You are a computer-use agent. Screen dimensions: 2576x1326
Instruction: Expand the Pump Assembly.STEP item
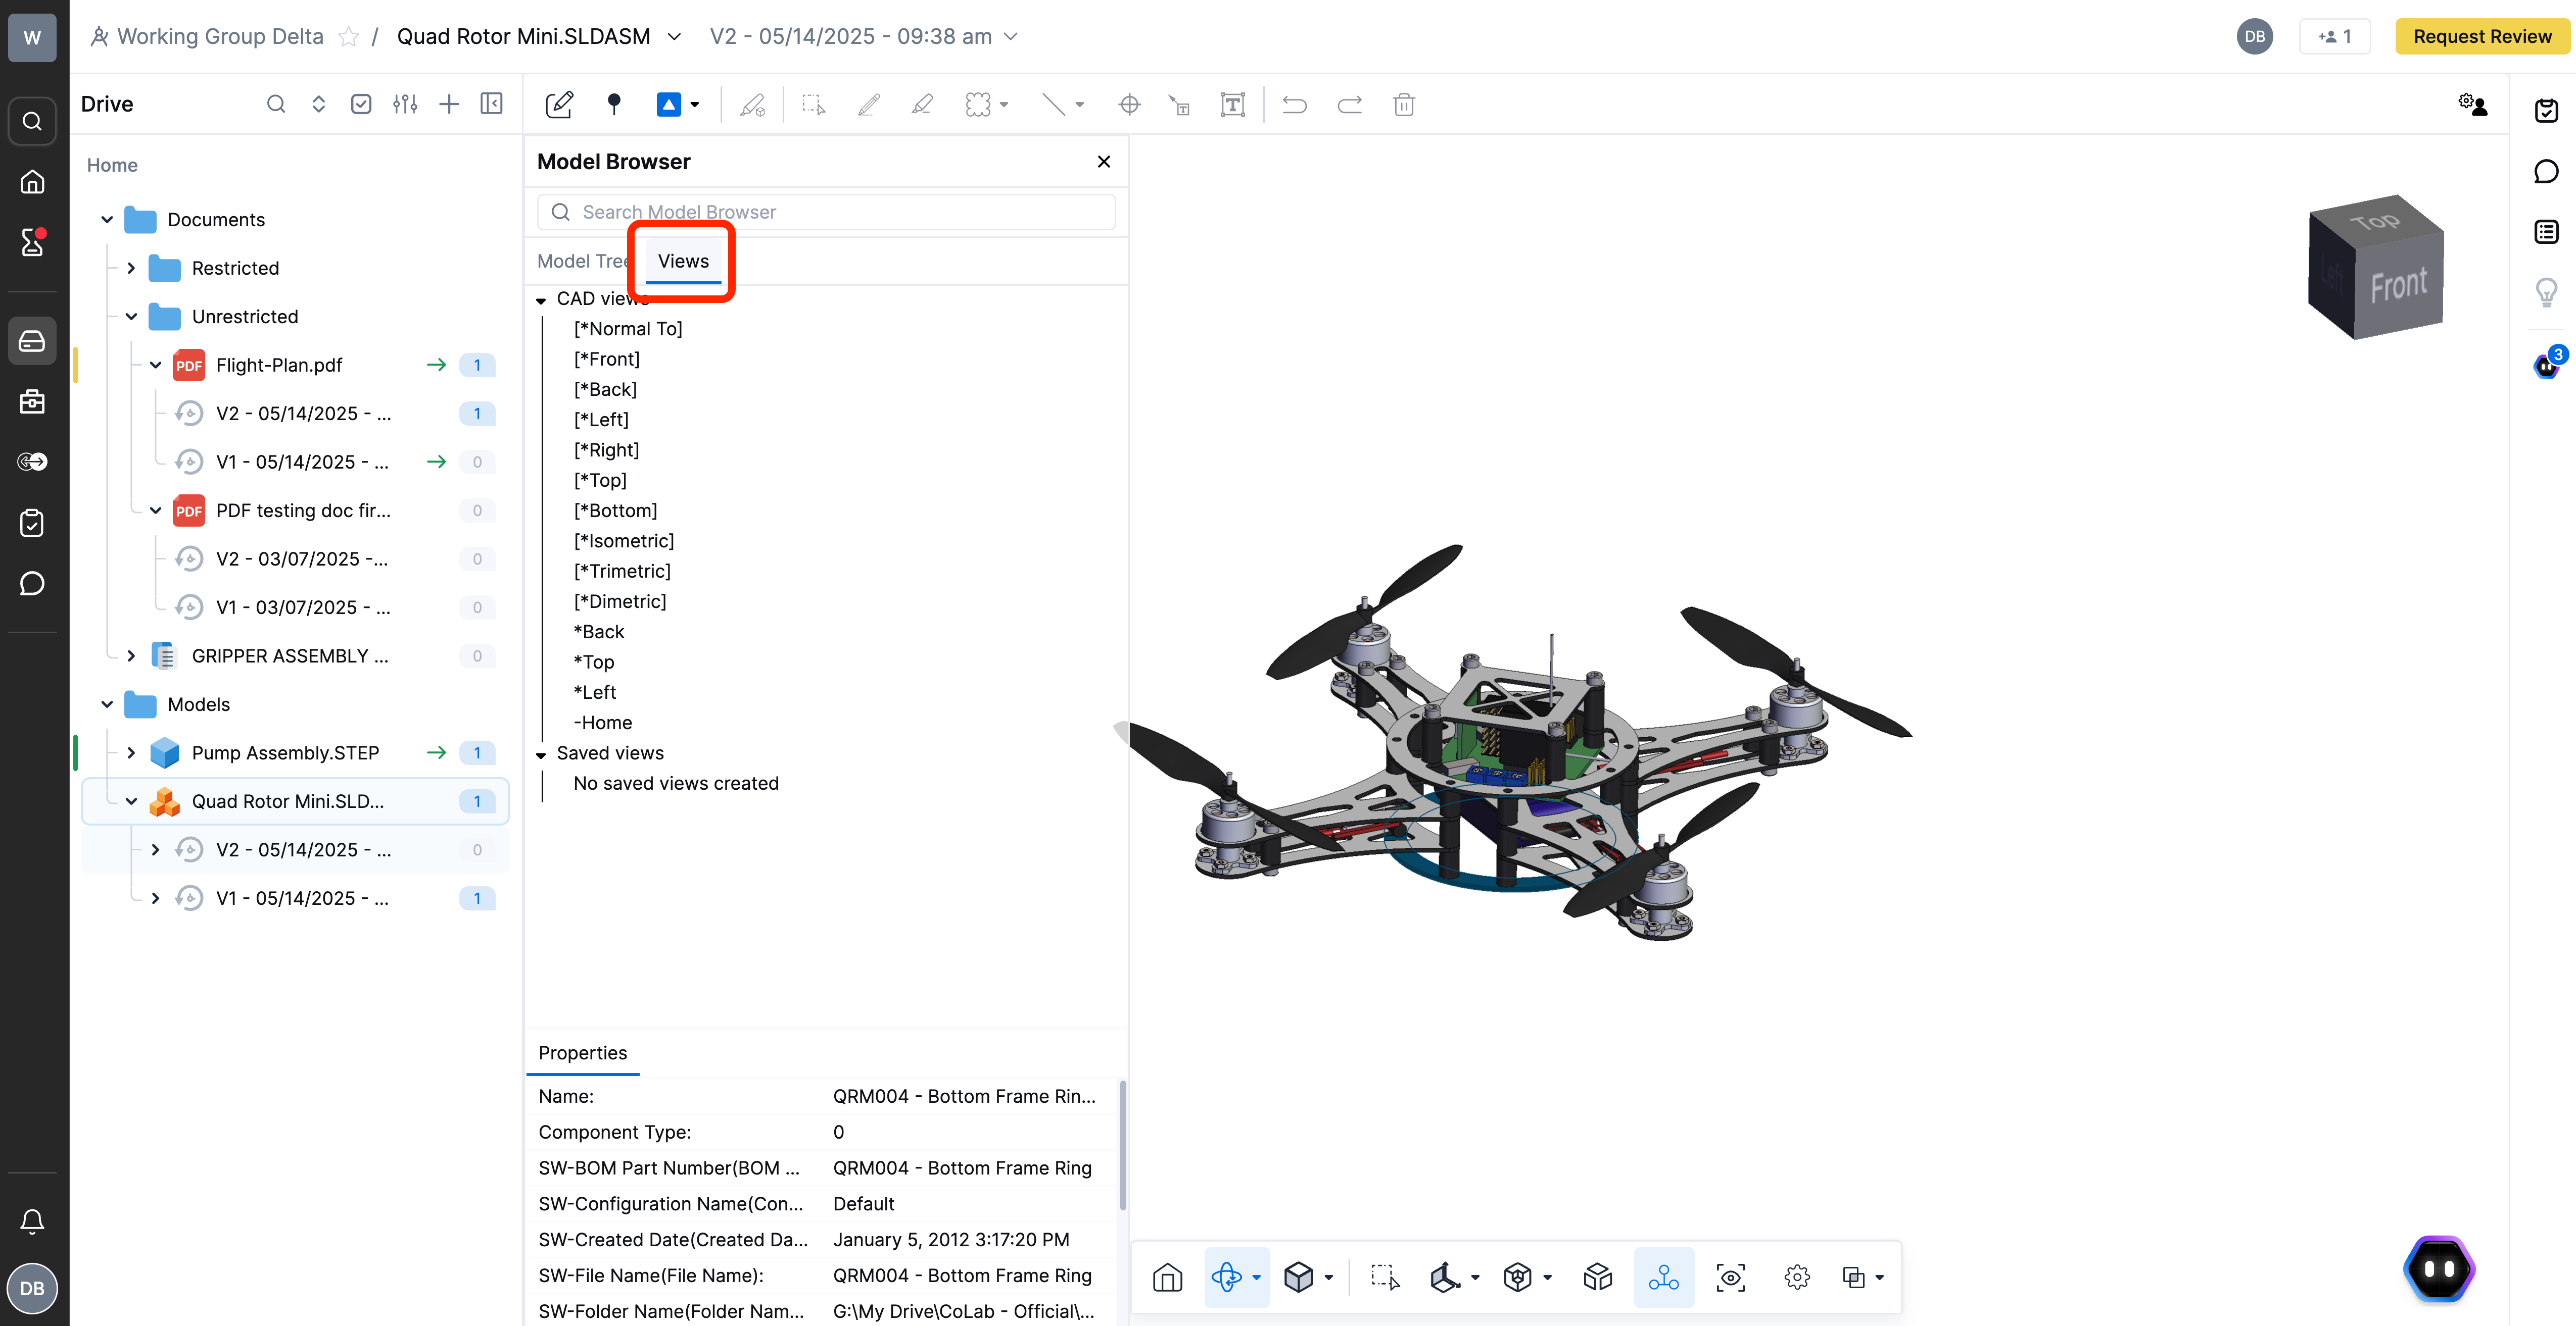tap(131, 752)
